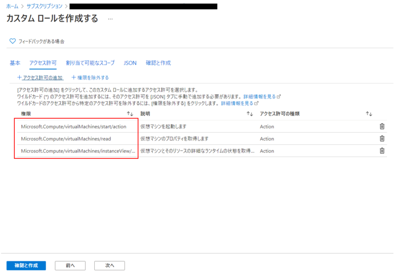The height and width of the screenshot is (276, 397).
Task: Click the feedback heart icon
Action: pos(13,41)
